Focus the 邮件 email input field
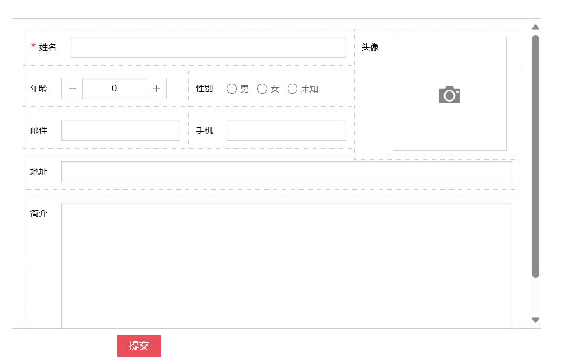 tap(121, 130)
